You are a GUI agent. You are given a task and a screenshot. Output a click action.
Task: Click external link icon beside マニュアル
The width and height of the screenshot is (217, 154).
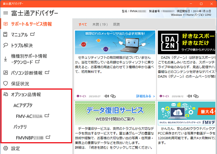pyautogui.click(x=32, y=34)
